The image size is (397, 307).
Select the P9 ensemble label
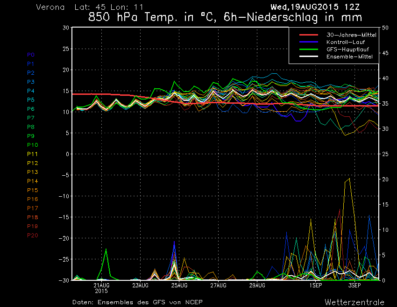click(31, 136)
